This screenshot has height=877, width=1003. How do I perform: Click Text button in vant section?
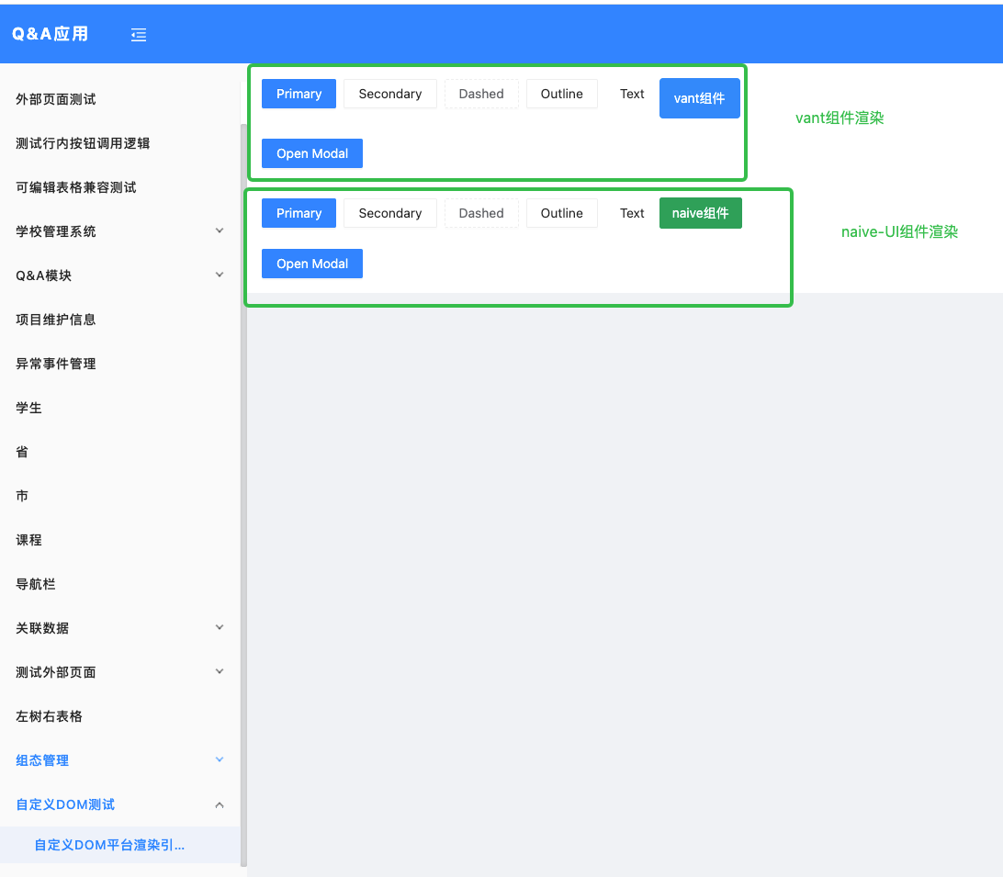pos(632,94)
